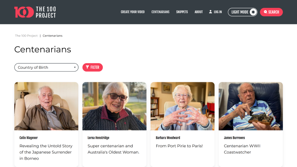Click the Country of Birth dropdown arrow
297x167 pixels.
coord(75,67)
